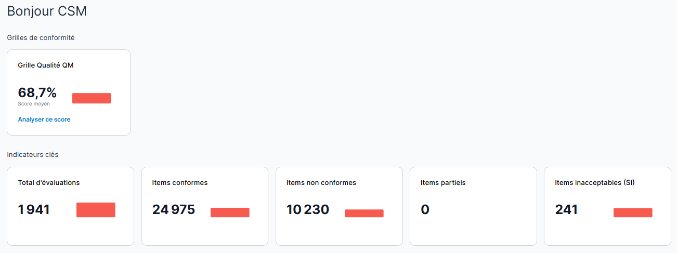Click the 241 unacceptable items value
This screenshot has height=253, width=677.
566,210
